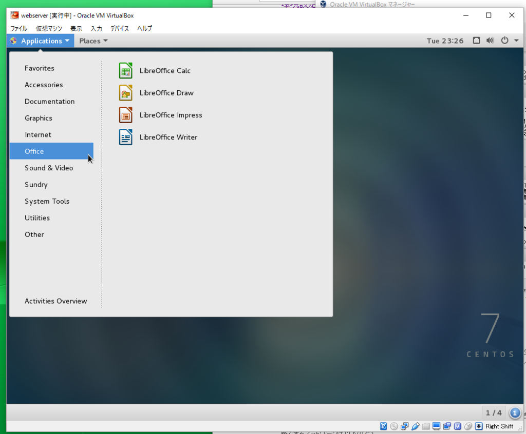Image resolution: width=526 pixels, height=434 pixels.
Task: Click the Right Shift host key label
Action: 499,426
